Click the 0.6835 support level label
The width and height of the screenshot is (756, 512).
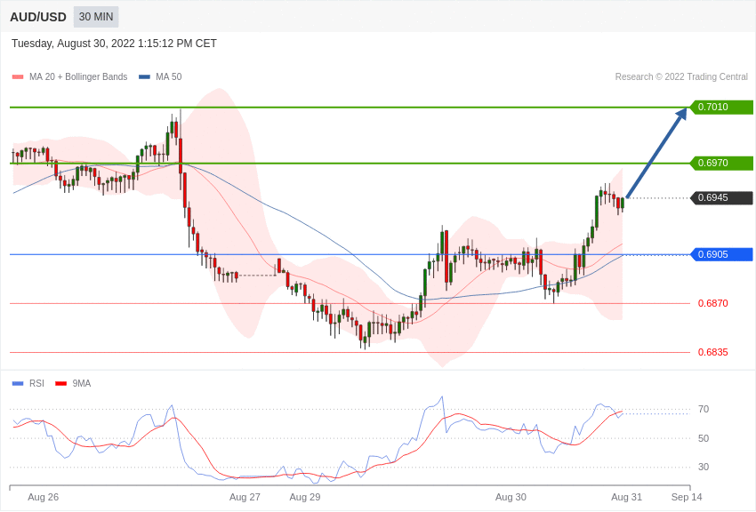pos(713,353)
